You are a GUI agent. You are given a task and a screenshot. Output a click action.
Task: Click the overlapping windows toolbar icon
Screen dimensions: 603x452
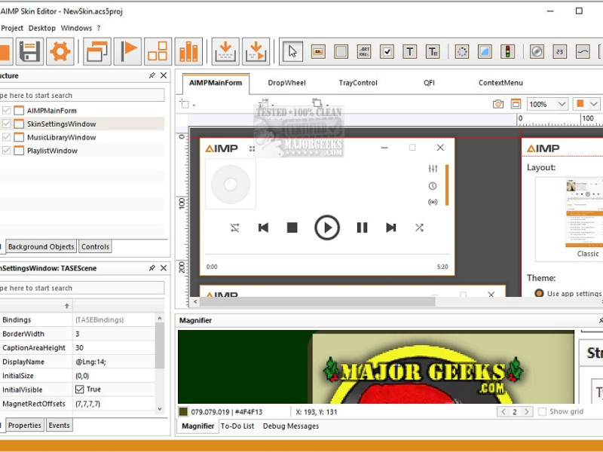(97, 51)
